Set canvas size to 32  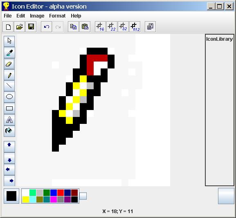pos(123,27)
